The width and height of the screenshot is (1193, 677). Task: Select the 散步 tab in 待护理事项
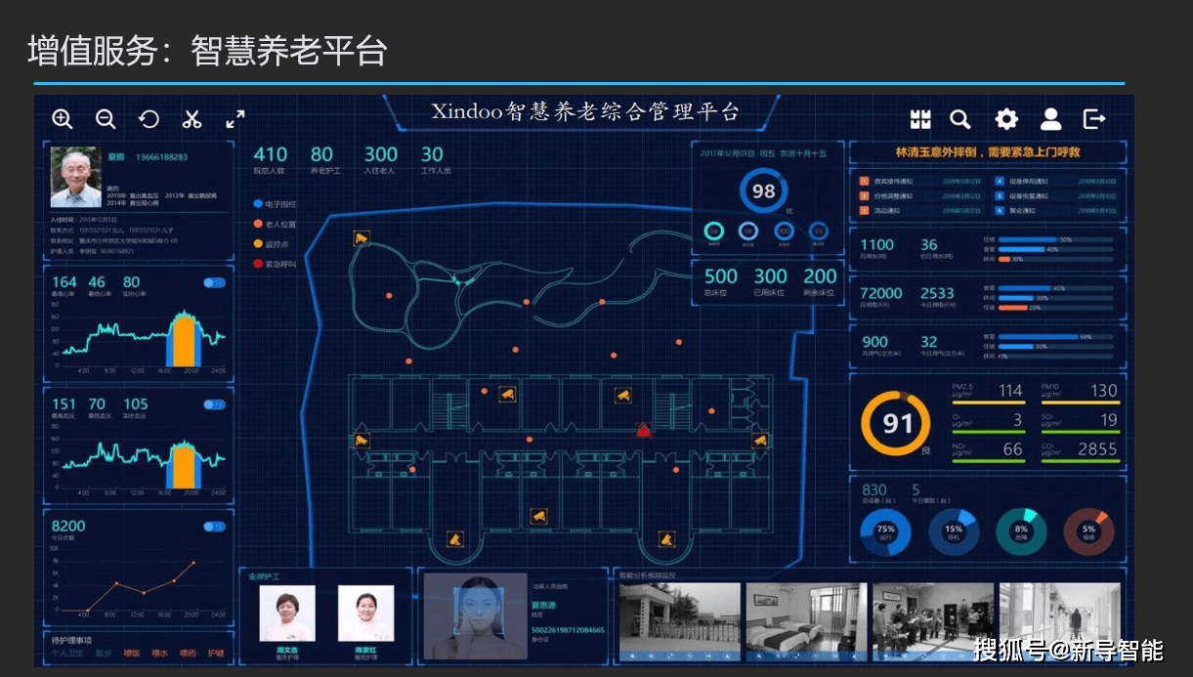(x=104, y=653)
